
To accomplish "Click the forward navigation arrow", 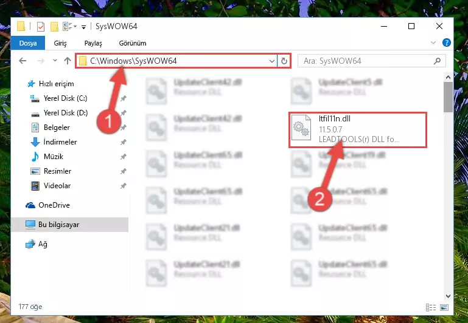I will (41, 61).
